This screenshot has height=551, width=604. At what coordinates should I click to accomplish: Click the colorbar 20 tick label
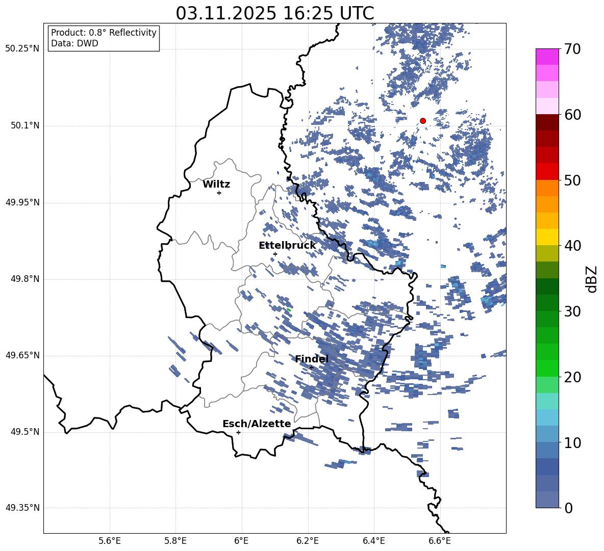tap(572, 377)
